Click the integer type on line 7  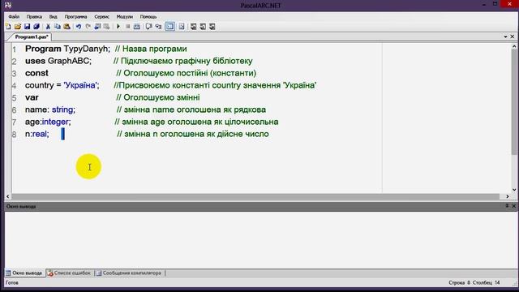tap(56, 122)
